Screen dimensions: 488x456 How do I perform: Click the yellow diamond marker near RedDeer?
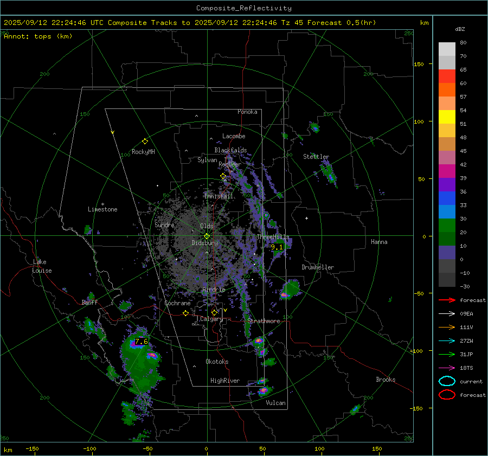point(223,176)
